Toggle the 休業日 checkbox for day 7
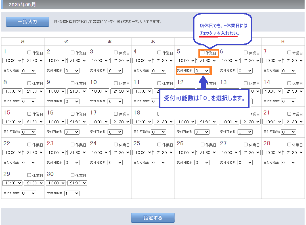 point(289,53)
